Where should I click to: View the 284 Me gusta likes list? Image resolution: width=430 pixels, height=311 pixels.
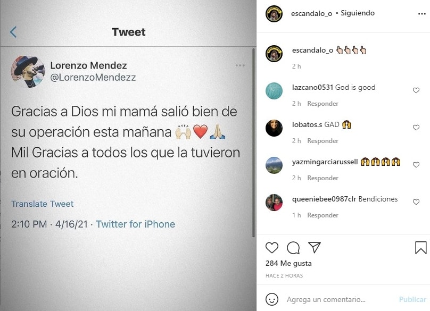(x=288, y=264)
